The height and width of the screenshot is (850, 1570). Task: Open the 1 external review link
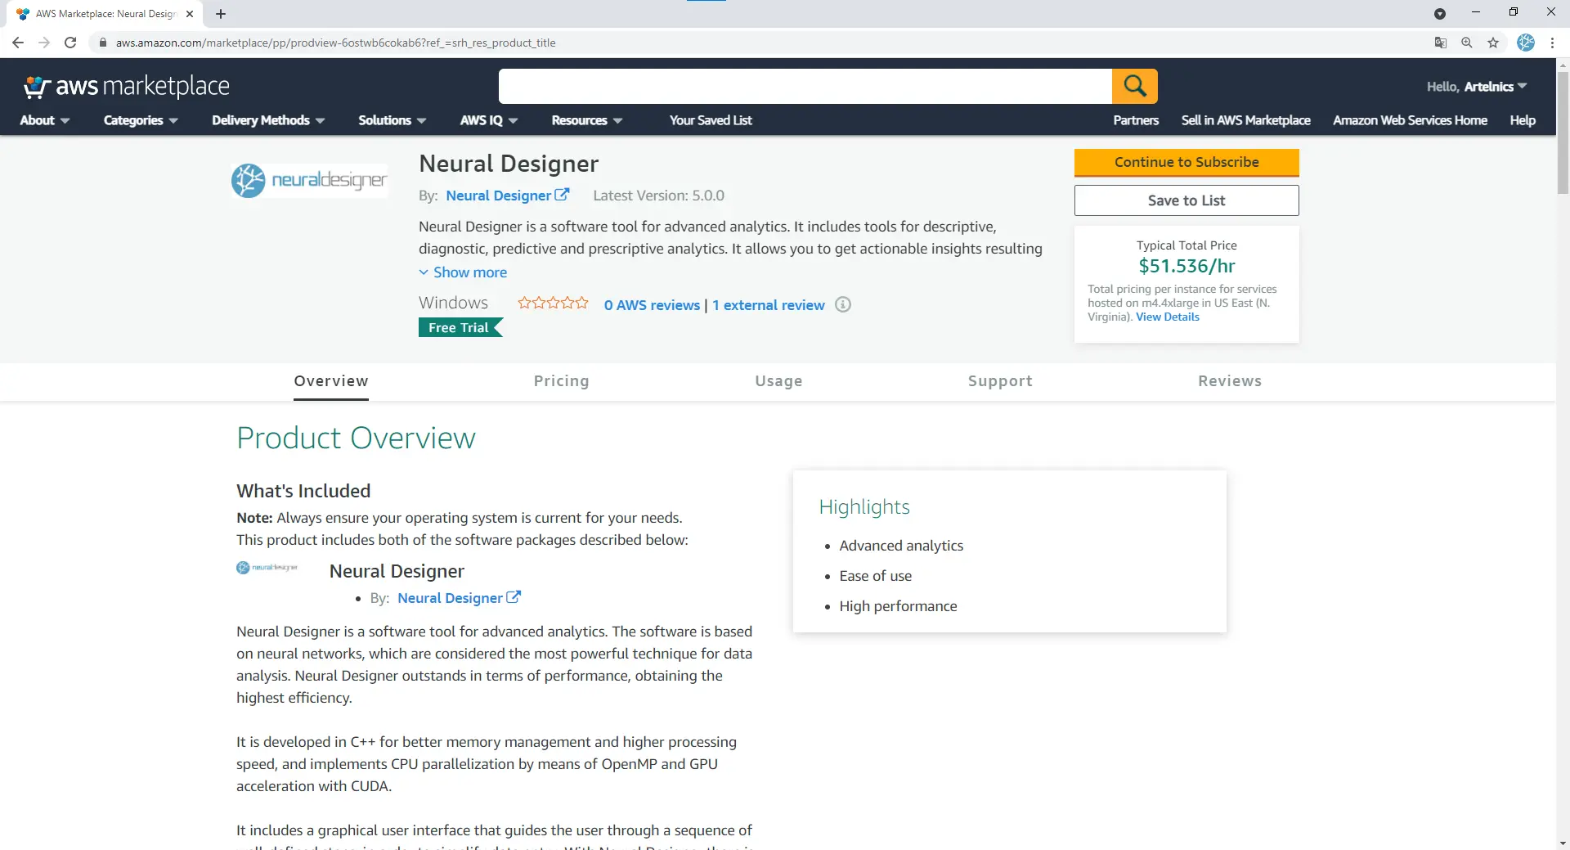tap(769, 305)
